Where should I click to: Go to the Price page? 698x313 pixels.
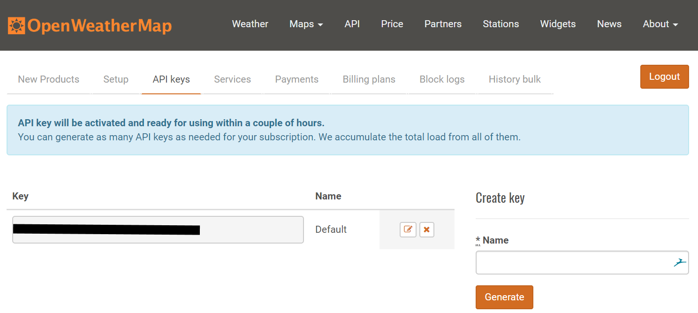click(392, 24)
